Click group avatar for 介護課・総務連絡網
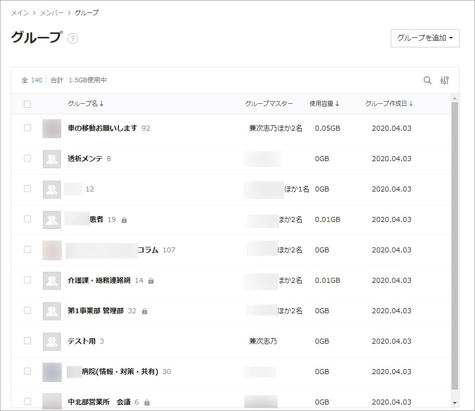Viewport: 475px width, 411px height. pyautogui.click(x=52, y=281)
